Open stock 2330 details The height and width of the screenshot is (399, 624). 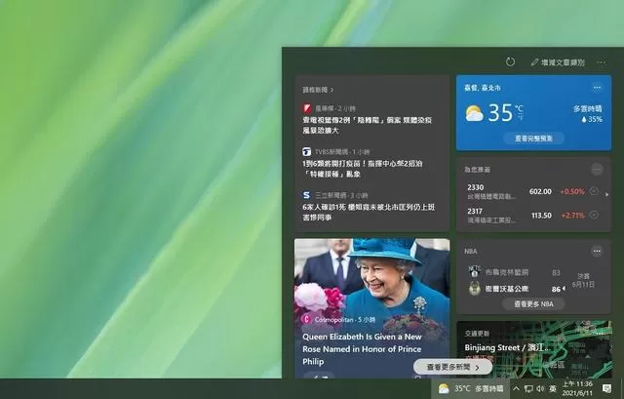pyautogui.click(x=491, y=191)
